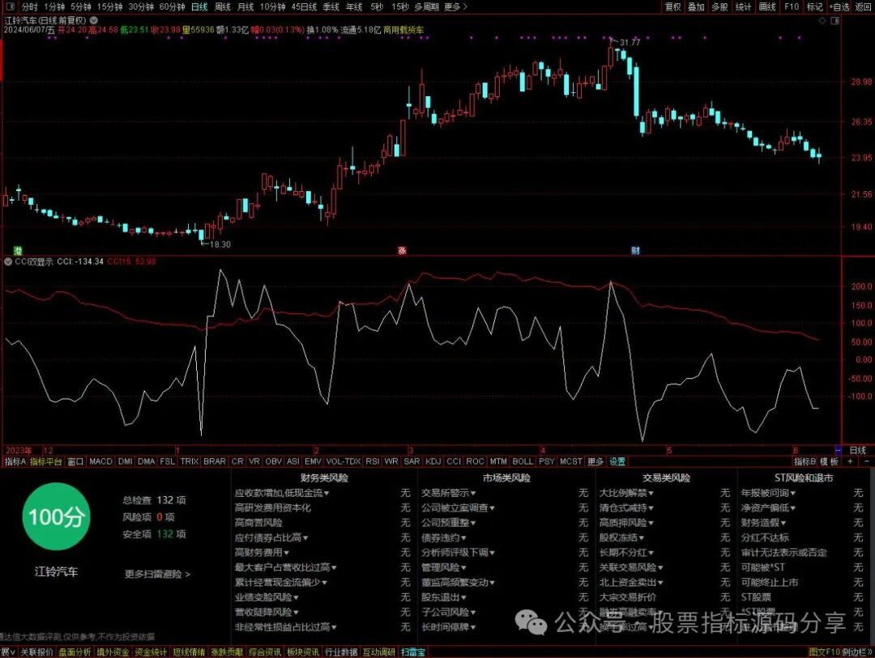This screenshot has height=658, width=875.
Task: Open the 关联报价 bottom tab
Action: [x=36, y=652]
